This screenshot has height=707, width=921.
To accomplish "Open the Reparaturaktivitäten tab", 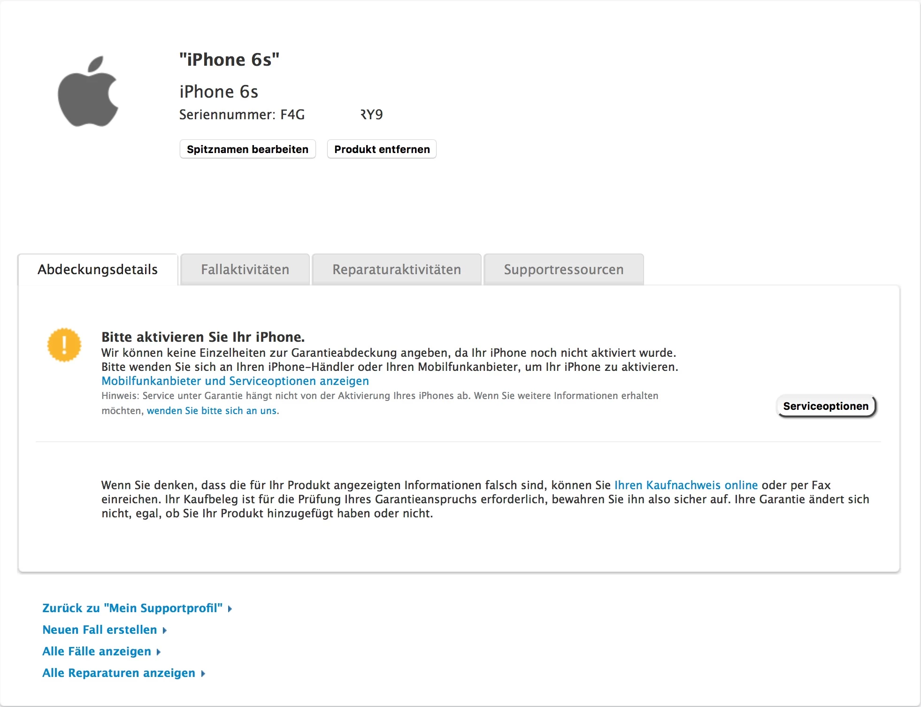I will [x=396, y=269].
